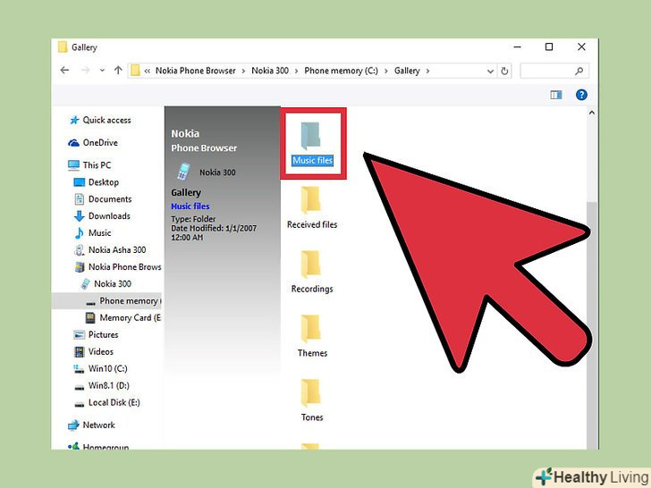651x488 pixels.
Task: Click the scroll up arrow of file list
Action: coord(592,113)
